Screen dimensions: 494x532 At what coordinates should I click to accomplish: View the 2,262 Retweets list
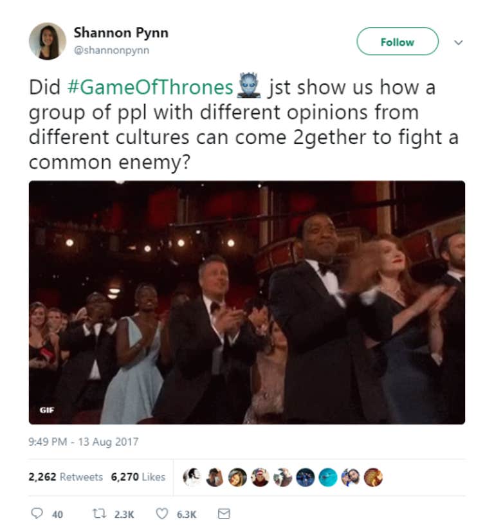coord(66,477)
